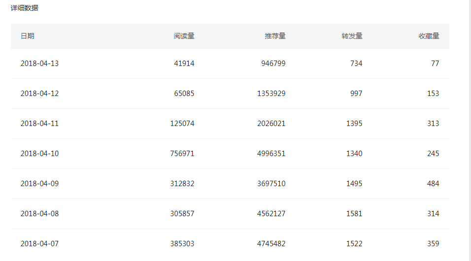
Task: Click favorites count 153
Action: pos(433,94)
